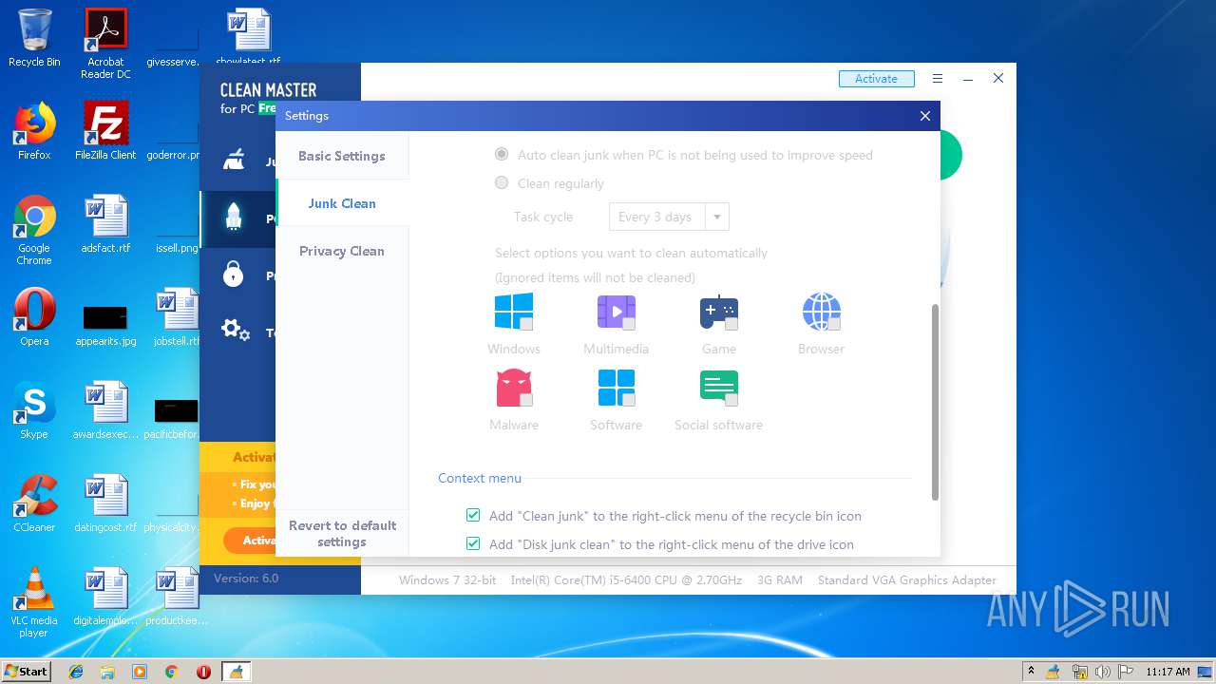The height and width of the screenshot is (684, 1216).
Task: Launch Chrome from taskbar quick launch
Action: click(171, 672)
